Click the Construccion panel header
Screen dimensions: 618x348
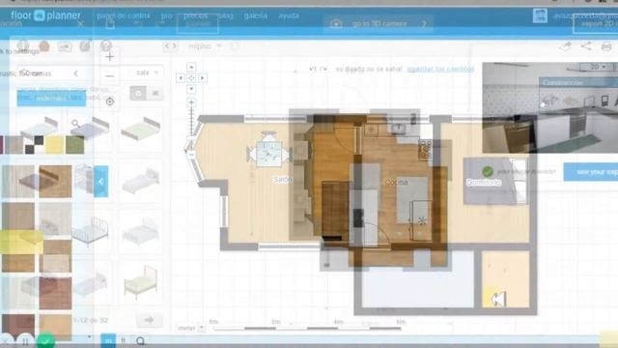[x=578, y=82]
